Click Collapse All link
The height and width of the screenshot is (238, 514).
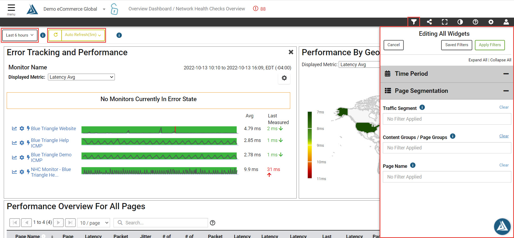(x=501, y=60)
